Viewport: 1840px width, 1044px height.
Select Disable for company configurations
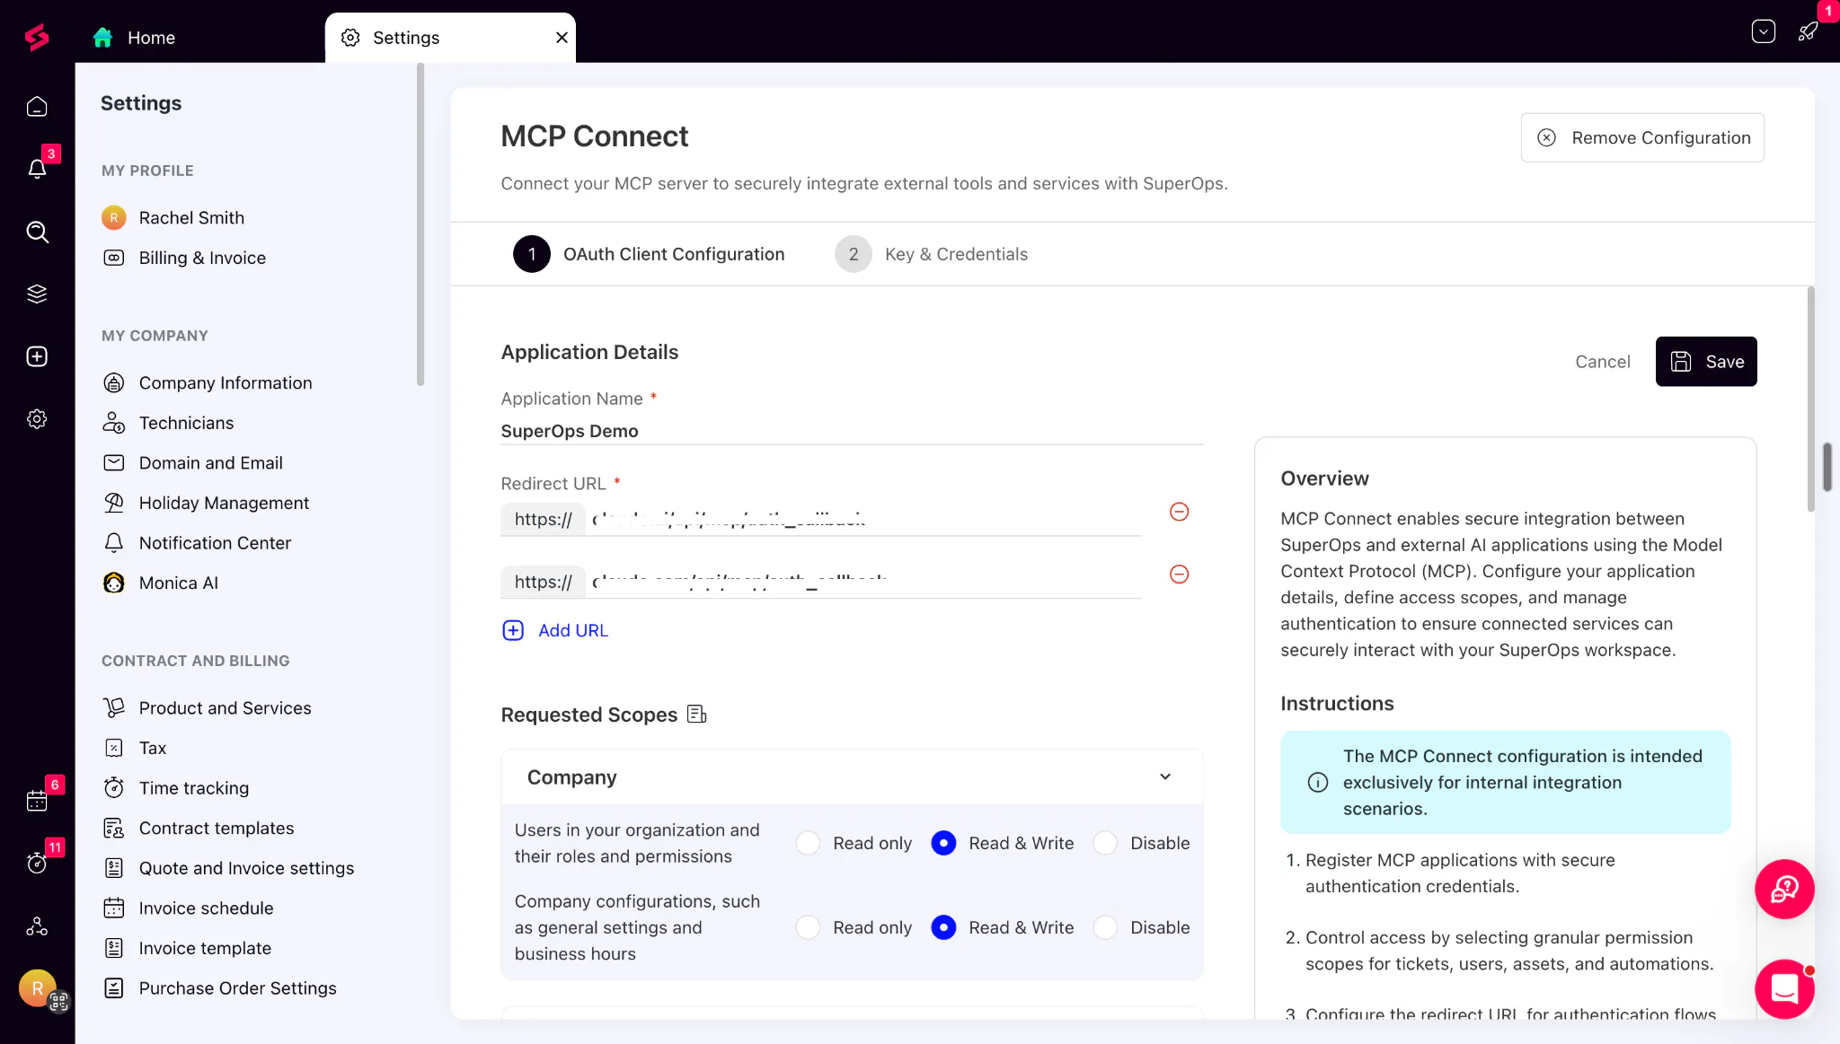point(1105,927)
